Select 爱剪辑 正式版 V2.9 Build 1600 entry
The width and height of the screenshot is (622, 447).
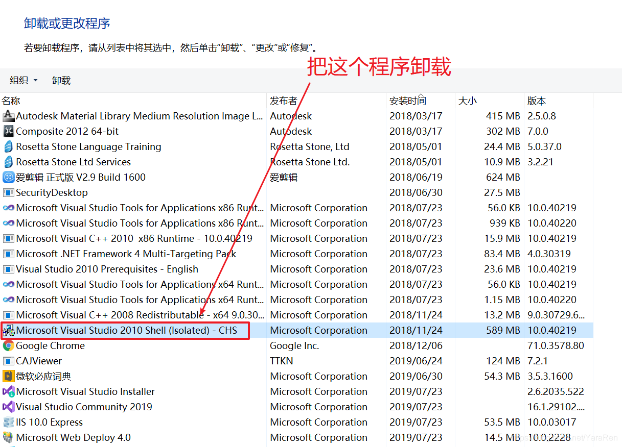pos(81,177)
